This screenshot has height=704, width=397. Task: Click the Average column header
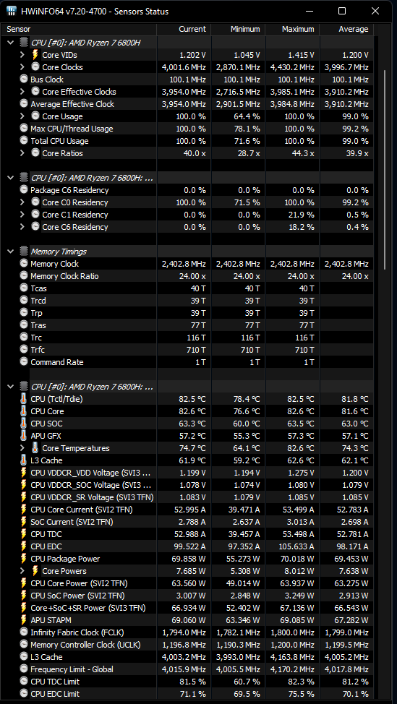[346, 29]
